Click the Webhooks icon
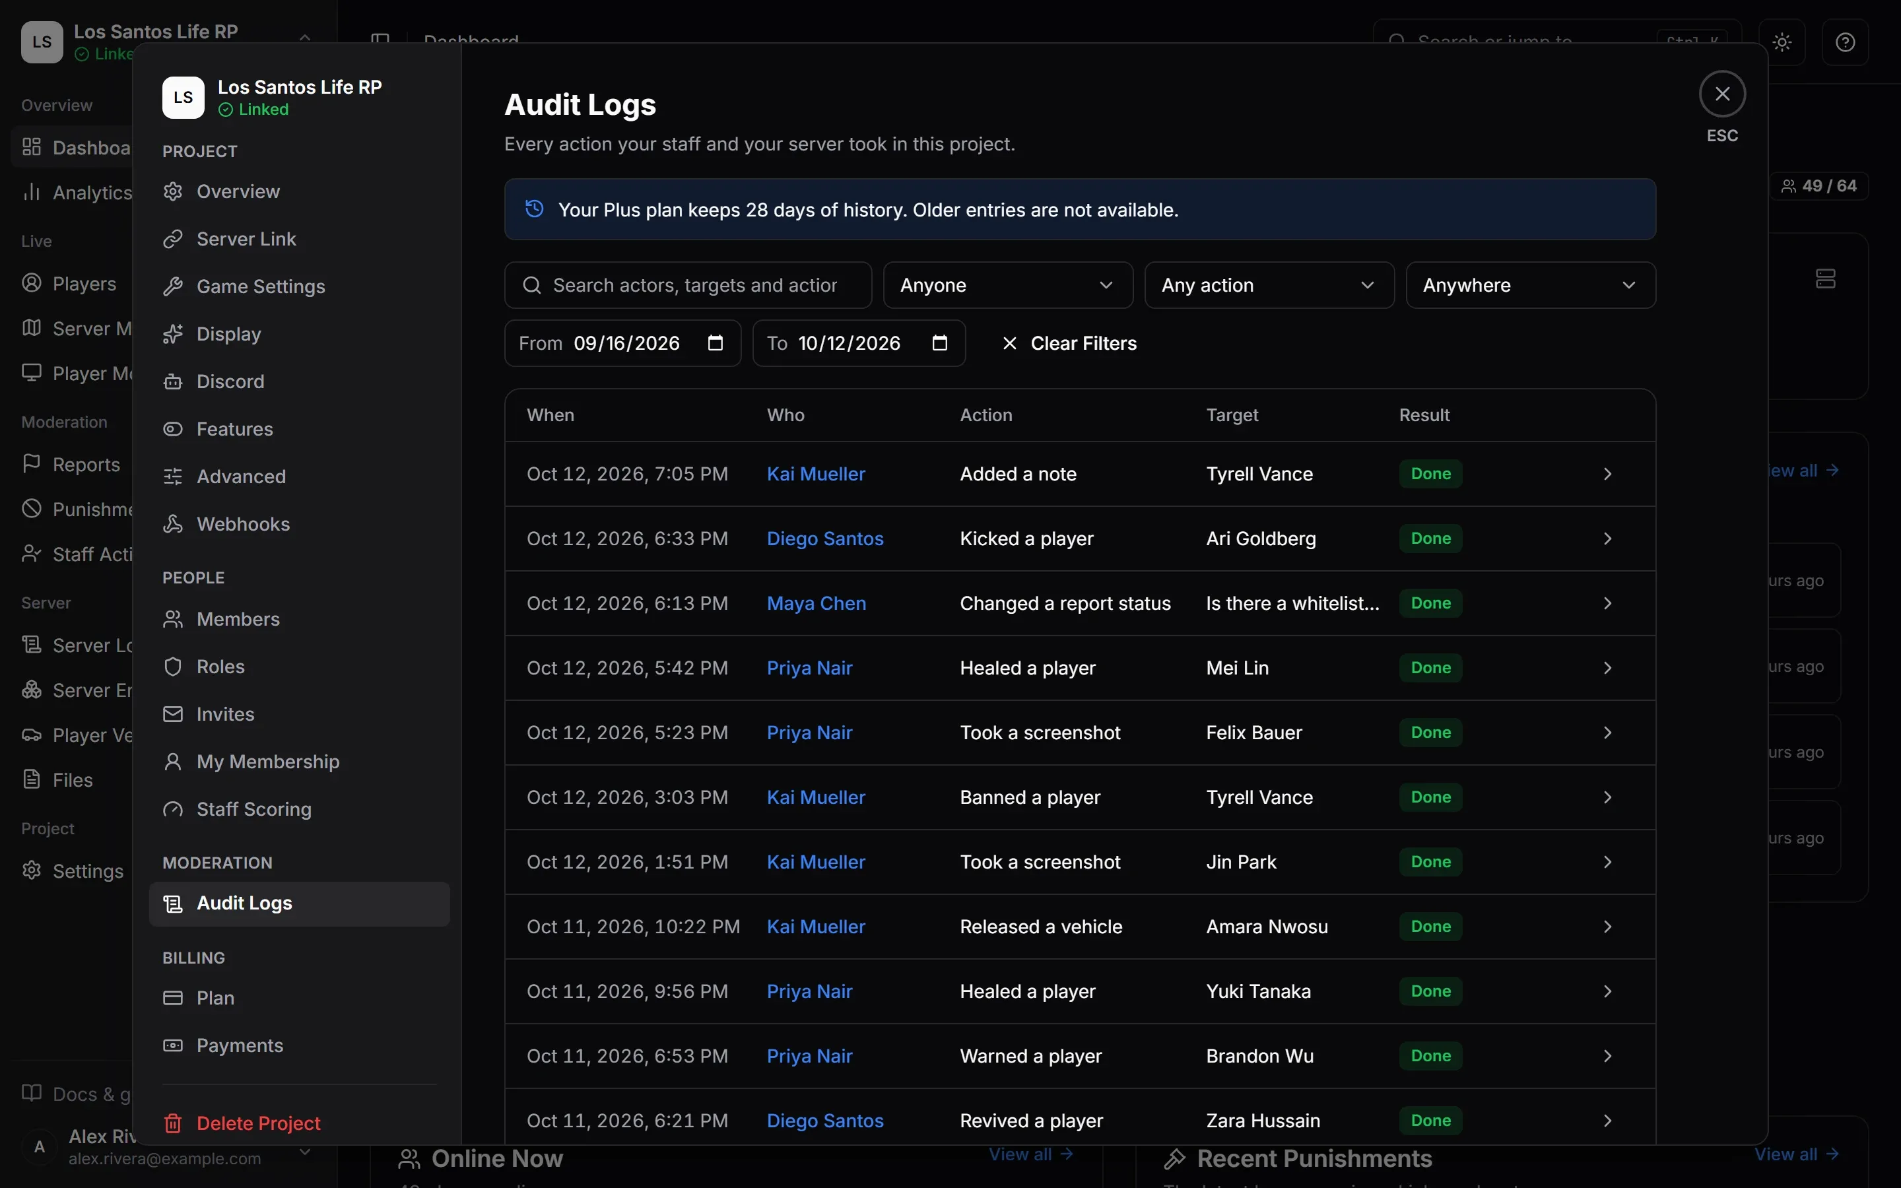 [x=173, y=524]
